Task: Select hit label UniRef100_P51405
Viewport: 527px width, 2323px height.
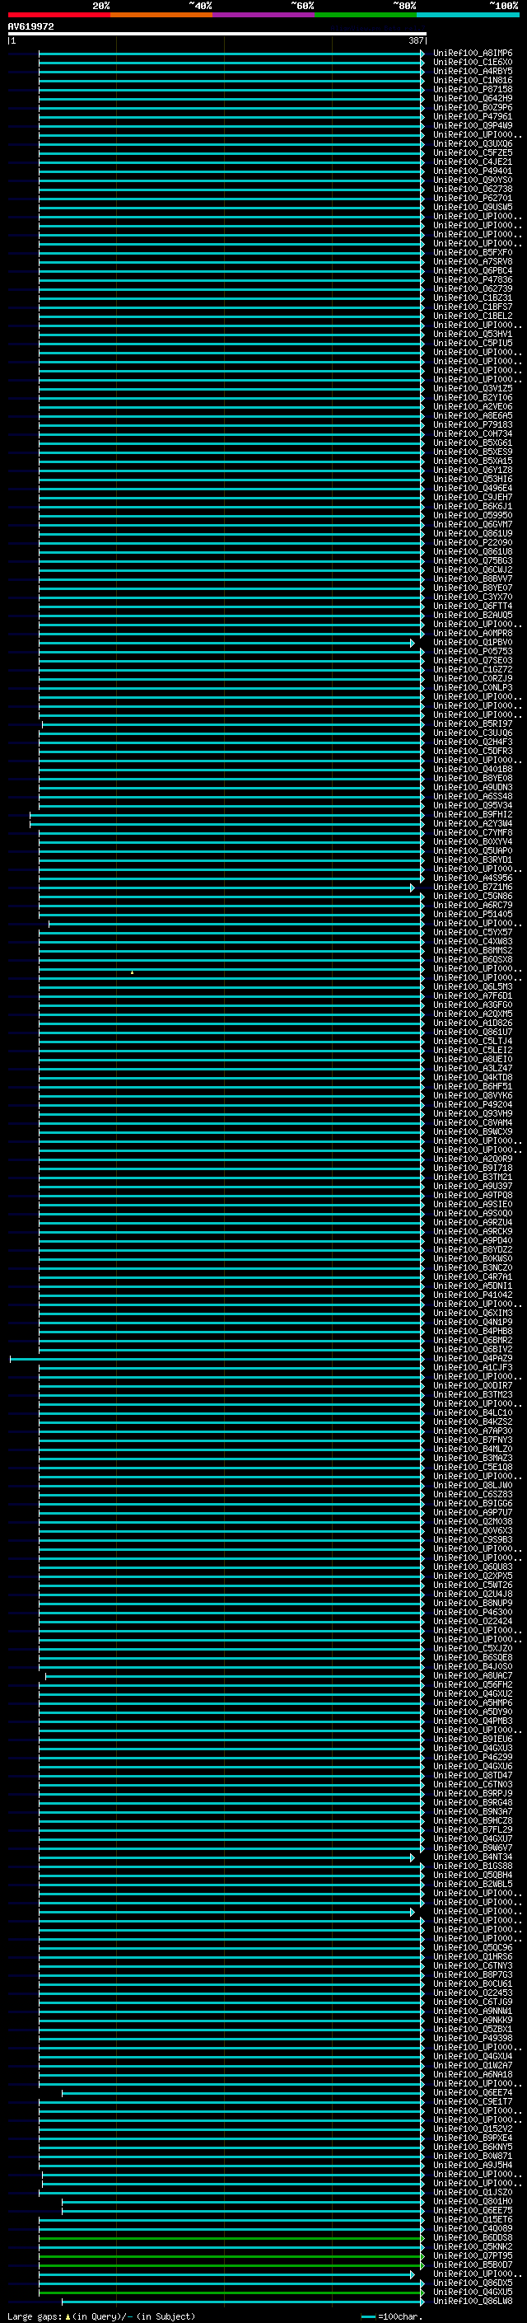Action: [472, 915]
